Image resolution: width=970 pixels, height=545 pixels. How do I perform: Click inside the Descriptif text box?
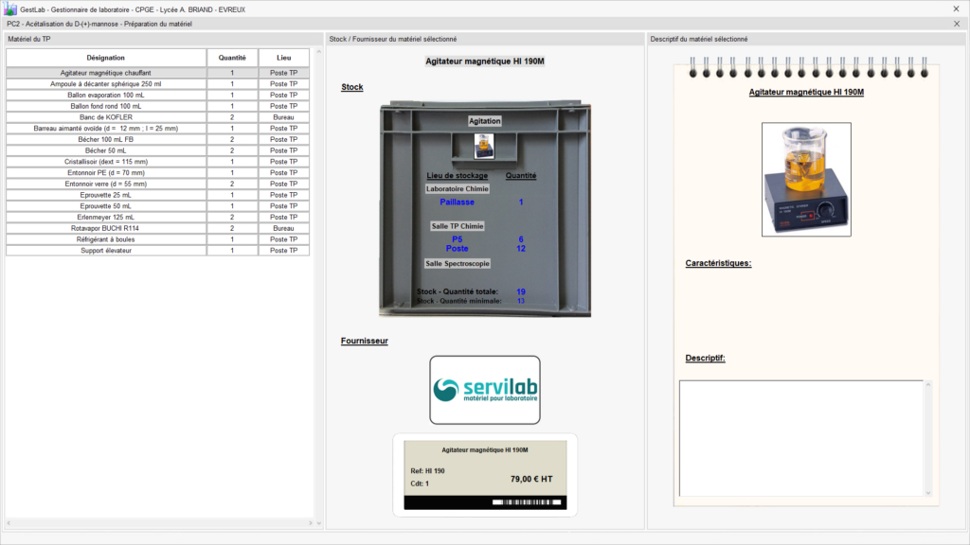800,437
